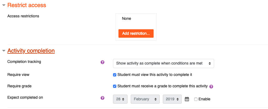The width and height of the screenshot is (268, 109).
Task: Open the calendar date picker icon
Action: [187, 99]
